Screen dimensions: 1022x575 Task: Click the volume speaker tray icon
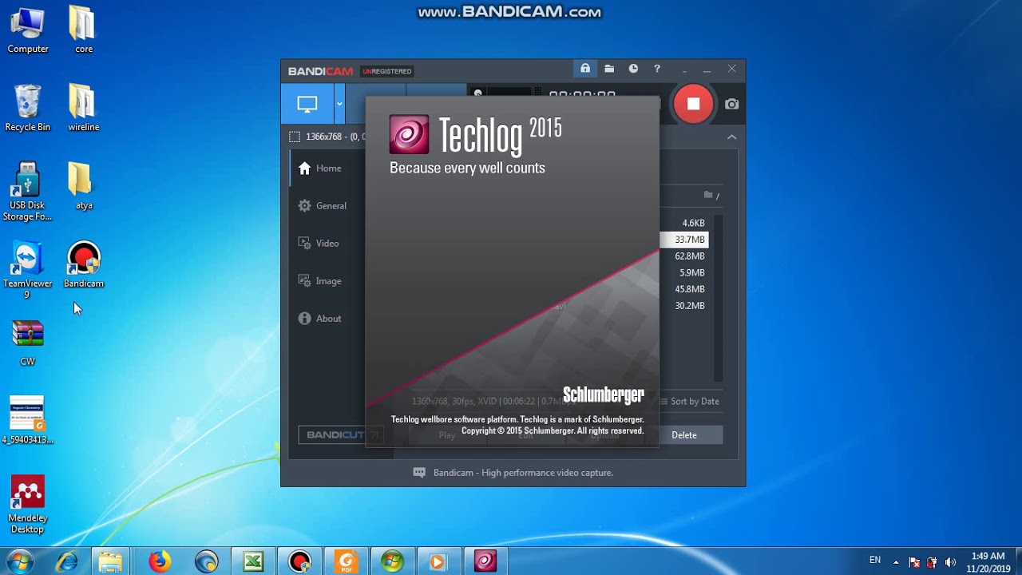(950, 561)
